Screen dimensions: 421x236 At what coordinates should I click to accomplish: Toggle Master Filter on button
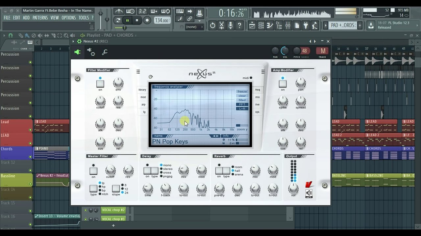pos(93,171)
